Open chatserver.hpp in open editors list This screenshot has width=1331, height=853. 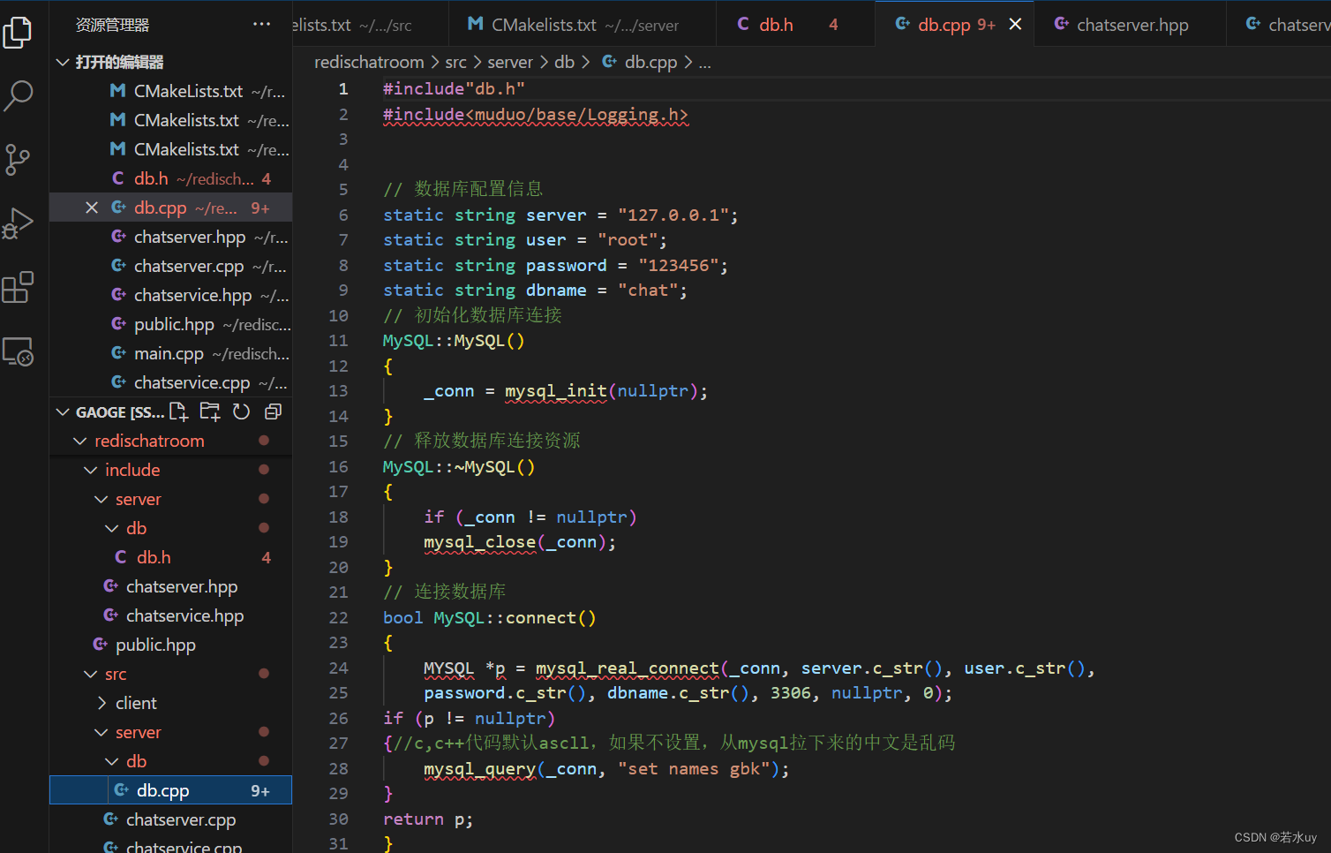pyautogui.click(x=170, y=237)
